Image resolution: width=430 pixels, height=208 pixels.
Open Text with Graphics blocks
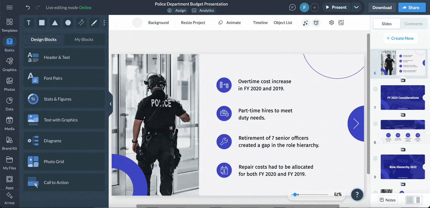click(64, 120)
